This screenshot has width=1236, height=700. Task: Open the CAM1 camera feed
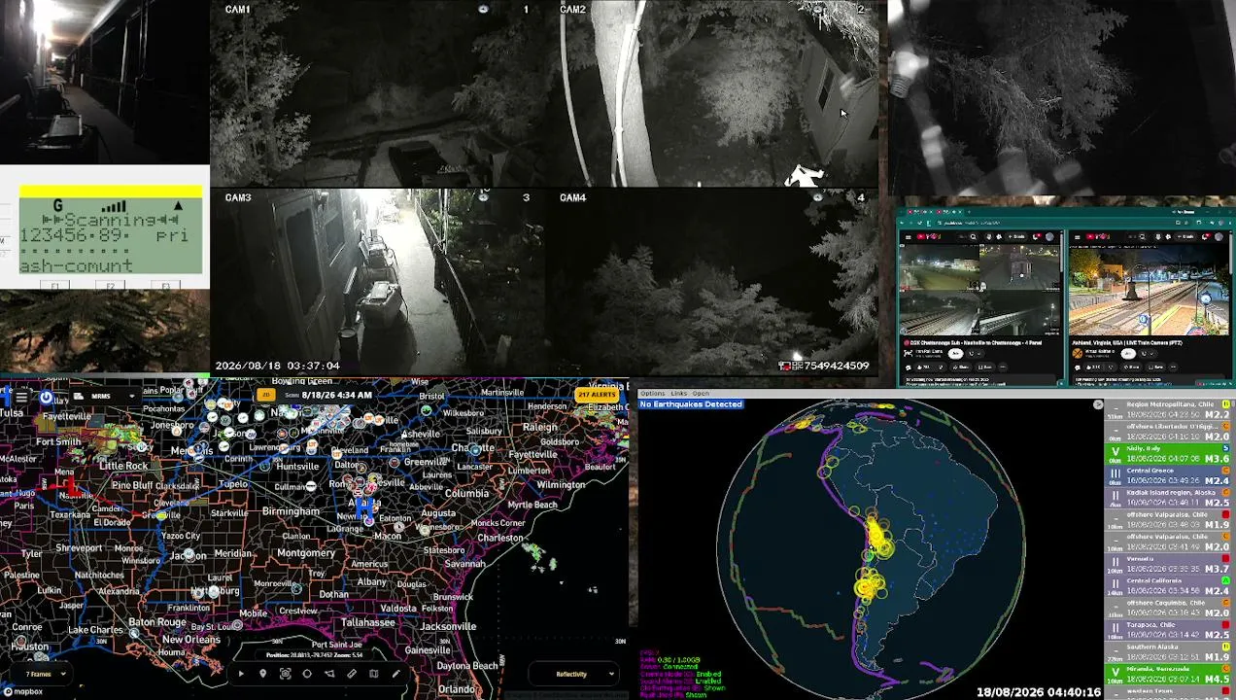click(x=377, y=94)
